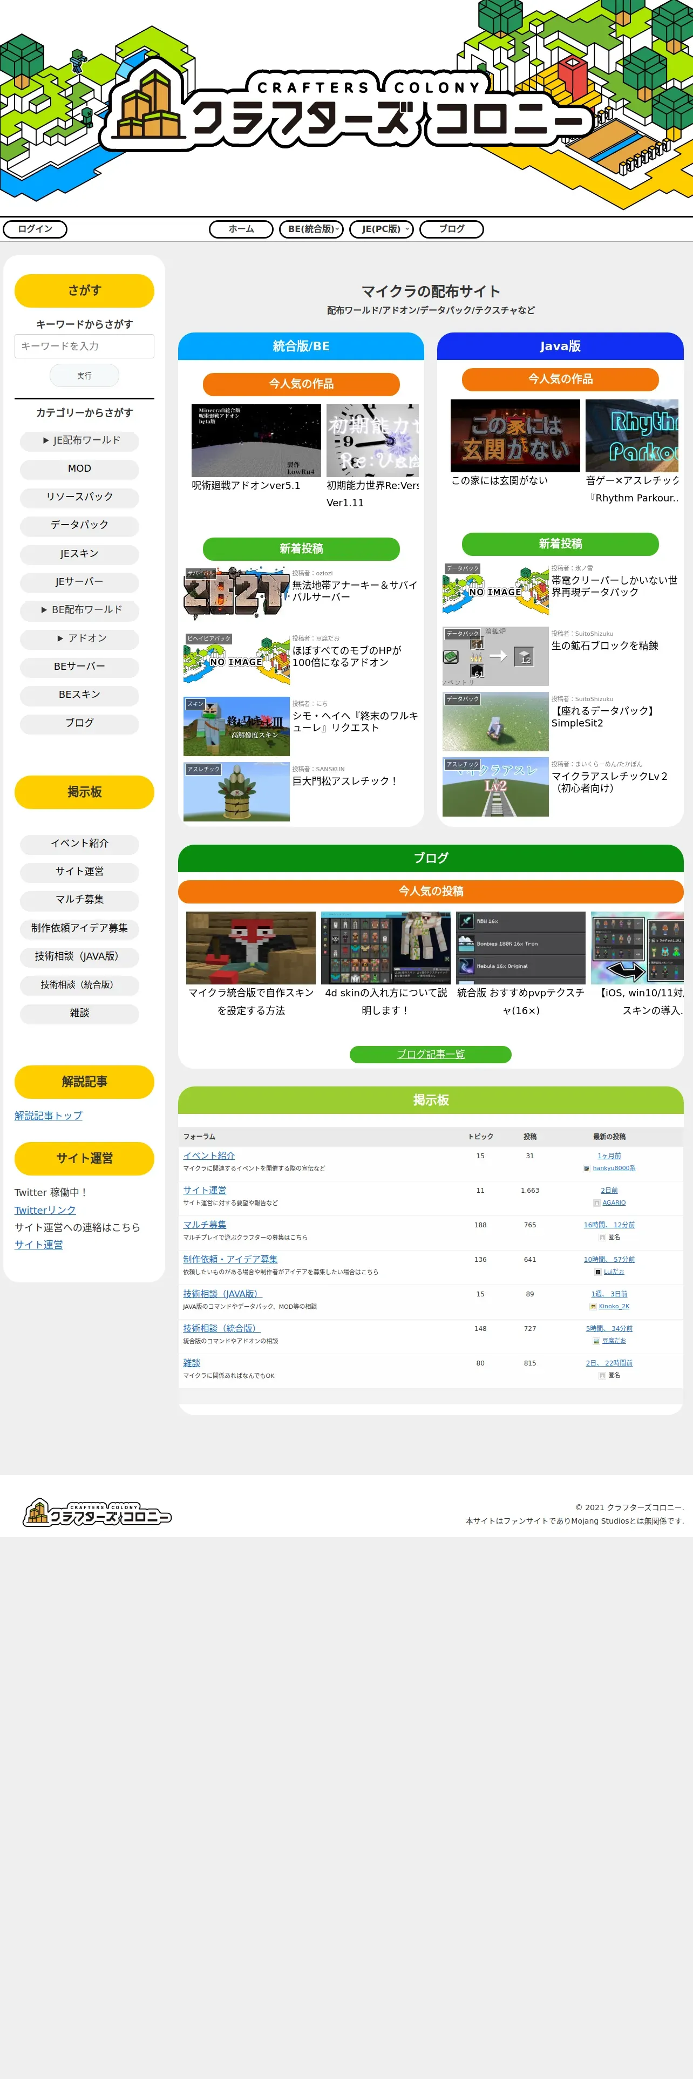Open 4d skinの入れ方 blog thumbnail
Viewport: 693px width, 2079px height.
coord(385,948)
